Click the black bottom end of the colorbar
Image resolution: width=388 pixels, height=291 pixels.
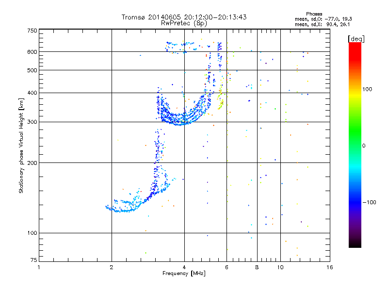pyautogui.click(x=355, y=244)
